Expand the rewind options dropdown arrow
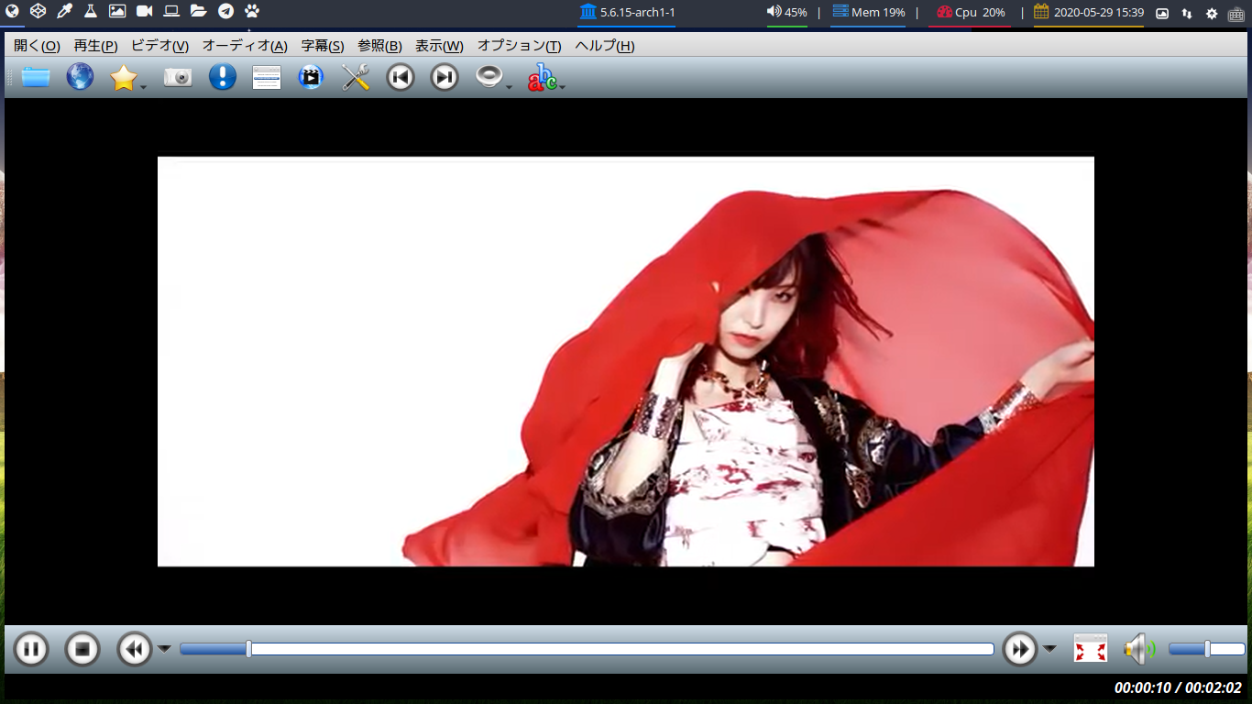The height and width of the screenshot is (704, 1252). coord(164,649)
